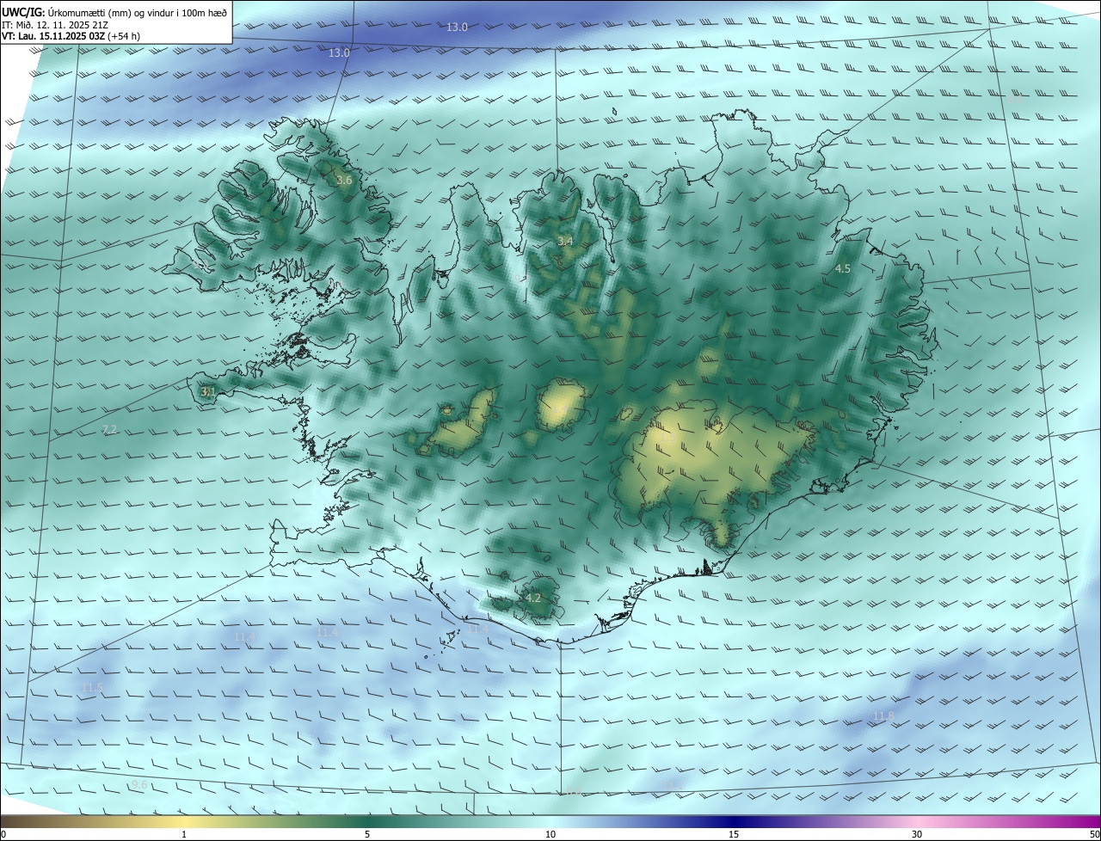The image size is (1101, 841).
Task: Click the colorbar tick label 0
Action: click(3, 834)
